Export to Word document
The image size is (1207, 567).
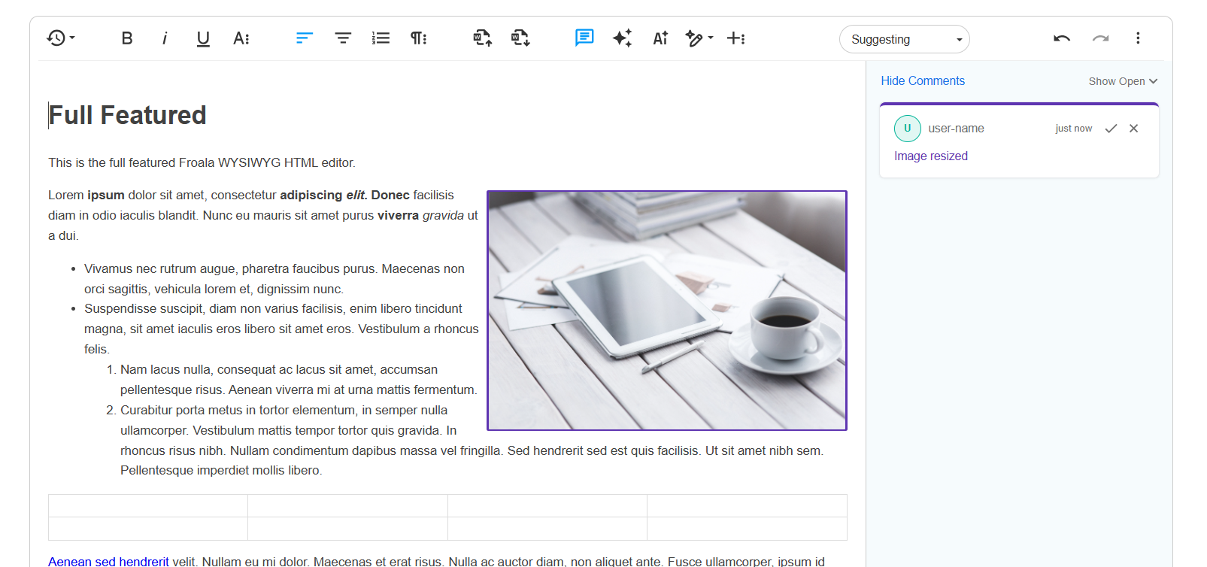click(x=520, y=38)
